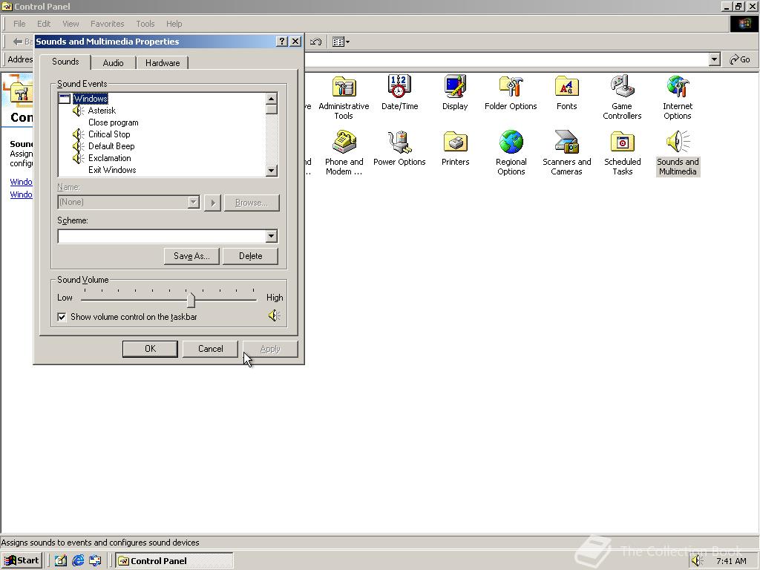The width and height of the screenshot is (760, 570).
Task: Click the speaker icon beside Asterisk event
Action: pyautogui.click(x=78, y=111)
